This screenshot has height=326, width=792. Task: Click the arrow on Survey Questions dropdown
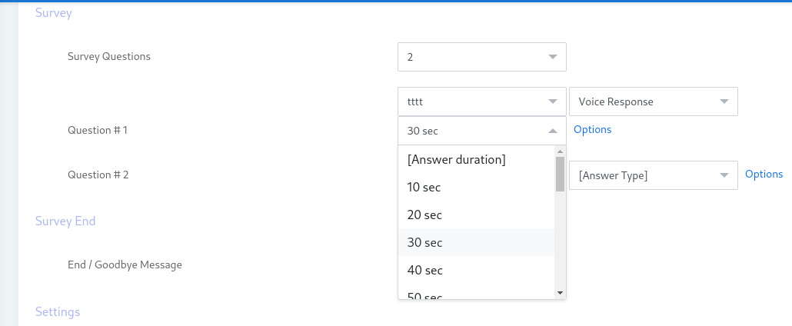coord(552,57)
